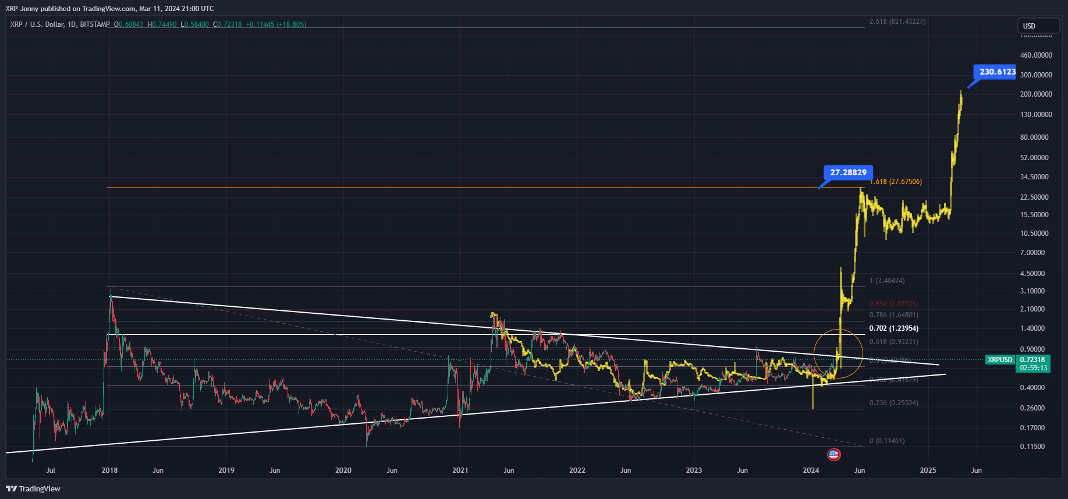The height and width of the screenshot is (499, 1068).
Task: Select the 0.854 (2.07536) Fibonacci label
Action: point(894,304)
